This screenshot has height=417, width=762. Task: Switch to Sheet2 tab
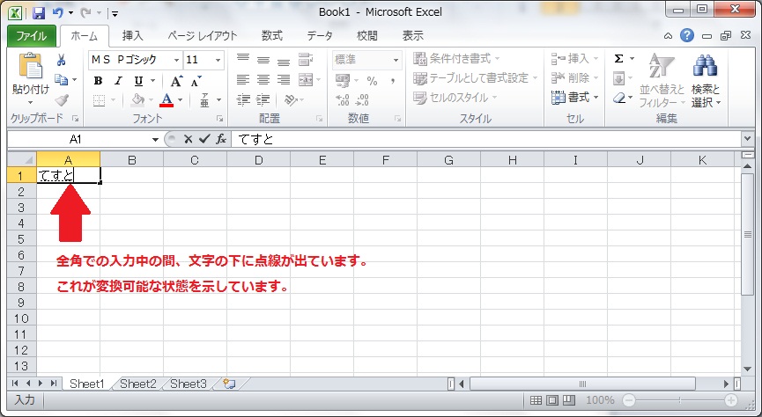[138, 384]
